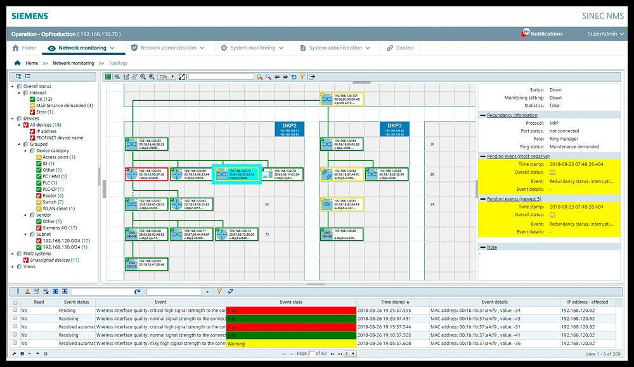
Task: Click the red Error class cell in Pending row
Action: click(x=291, y=311)
